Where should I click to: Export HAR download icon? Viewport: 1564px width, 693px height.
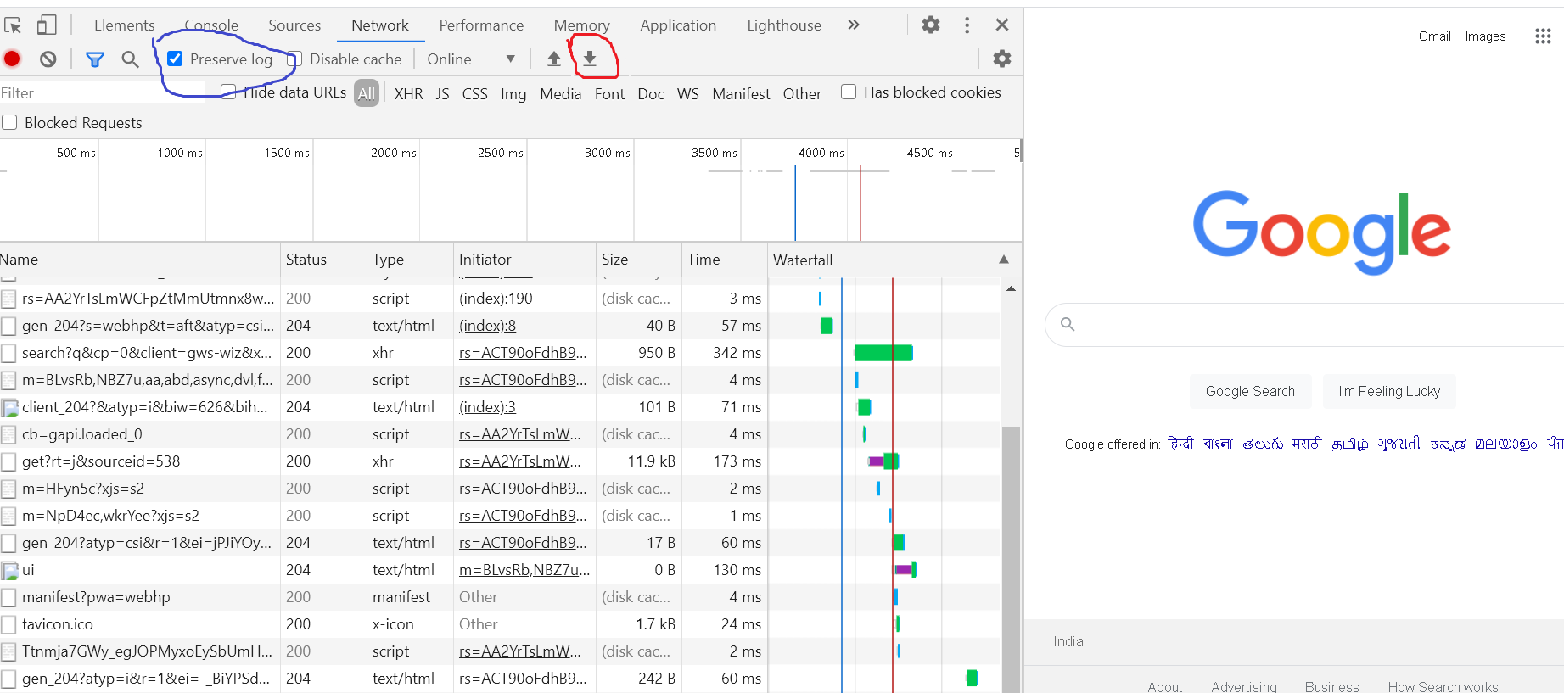590,59
